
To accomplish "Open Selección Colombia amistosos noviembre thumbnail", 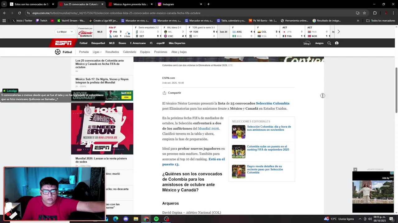I will coord(238,132).
